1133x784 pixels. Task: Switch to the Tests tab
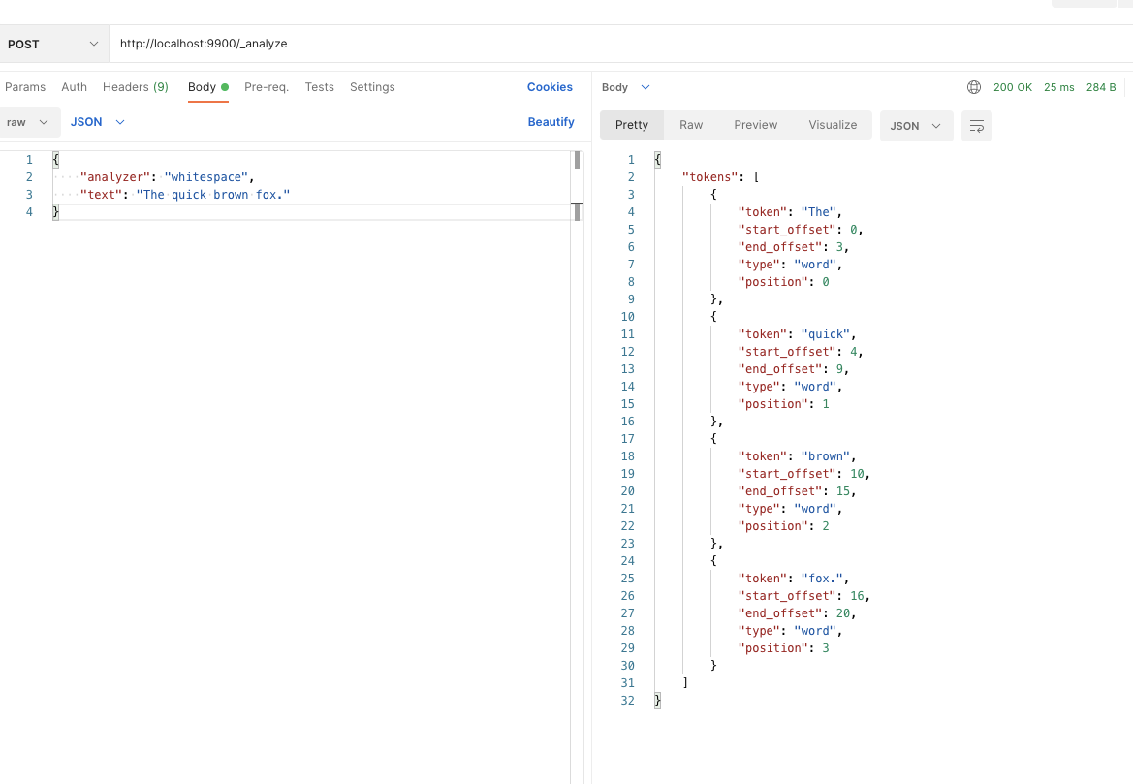(x=320, y=86)
